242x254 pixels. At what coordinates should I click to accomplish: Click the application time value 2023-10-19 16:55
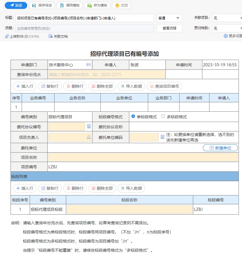220,65
